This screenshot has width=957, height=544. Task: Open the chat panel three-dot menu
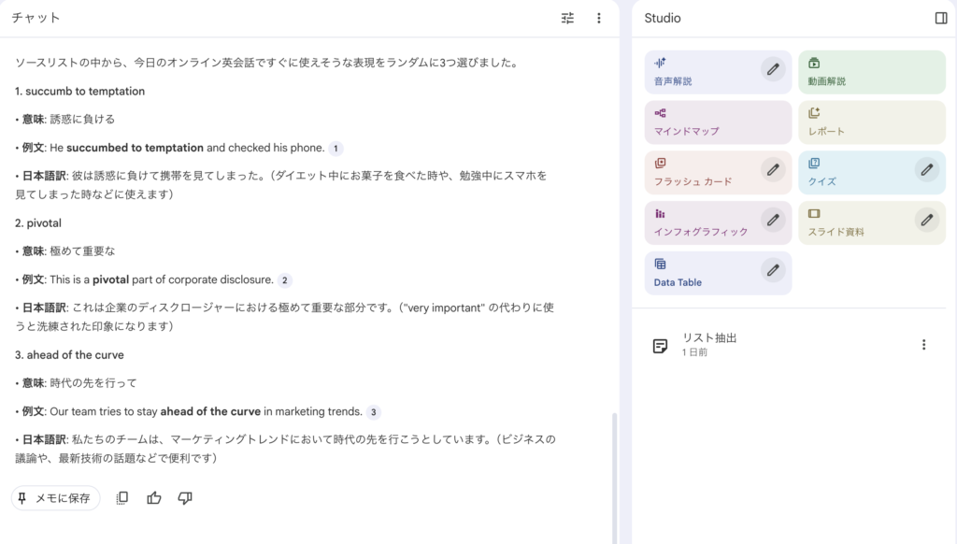pos(599,18)
